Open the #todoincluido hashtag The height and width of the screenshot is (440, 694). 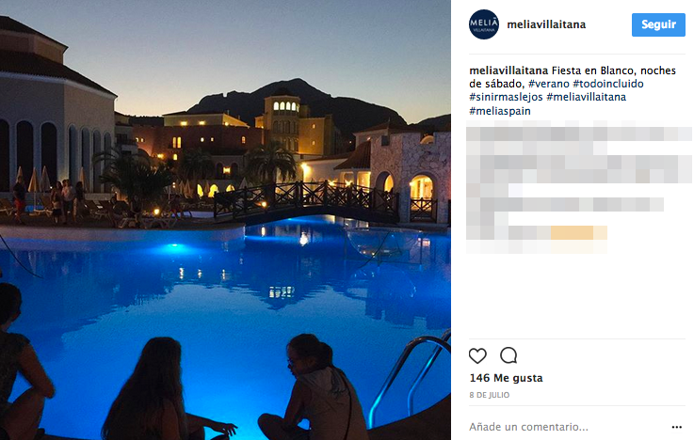coord(608,84)
